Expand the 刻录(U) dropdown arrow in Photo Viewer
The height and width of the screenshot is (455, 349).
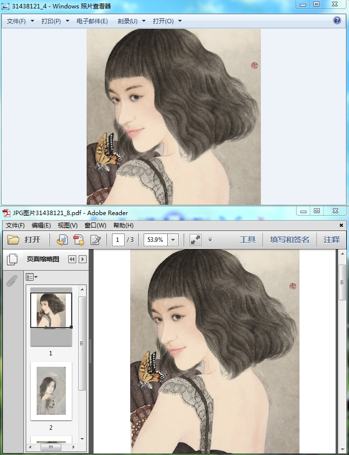pyautogui.click(x=144, y=21)
